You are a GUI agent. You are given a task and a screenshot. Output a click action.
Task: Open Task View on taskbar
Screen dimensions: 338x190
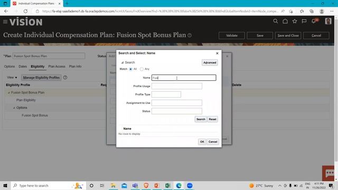click(x=102, y=185)
